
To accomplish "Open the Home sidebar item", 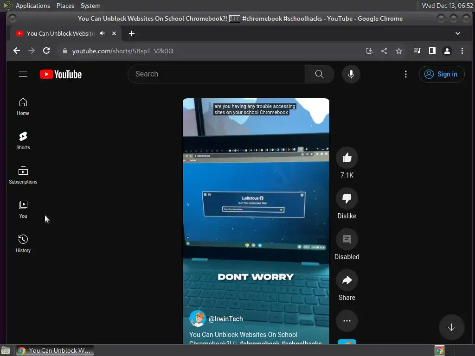I will [x=23, y=107].
